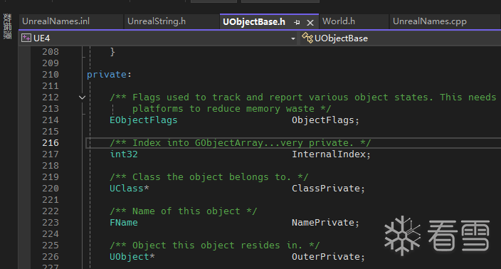
Task: Place cursor on the InternalIndex member
Action: (x=329, y=154)
